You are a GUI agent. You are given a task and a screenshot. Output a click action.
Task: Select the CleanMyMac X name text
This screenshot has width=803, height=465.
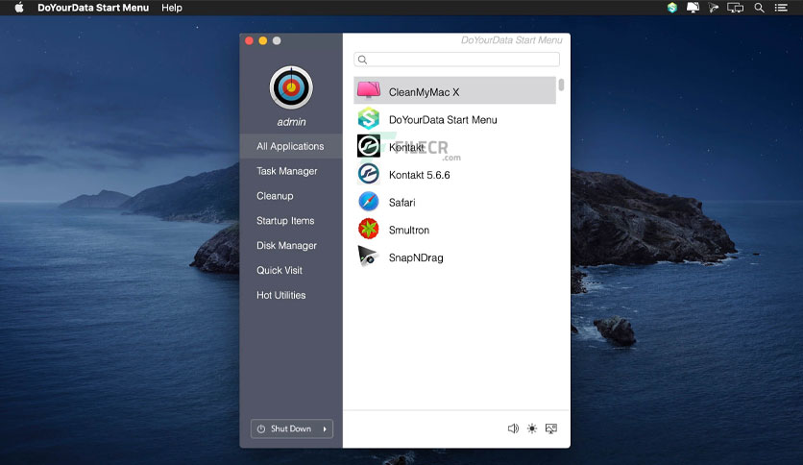[x=424, y=92]
